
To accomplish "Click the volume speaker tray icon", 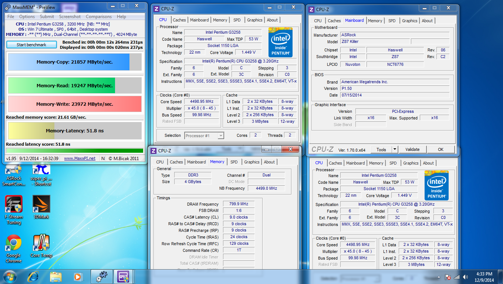I will 465,277.
